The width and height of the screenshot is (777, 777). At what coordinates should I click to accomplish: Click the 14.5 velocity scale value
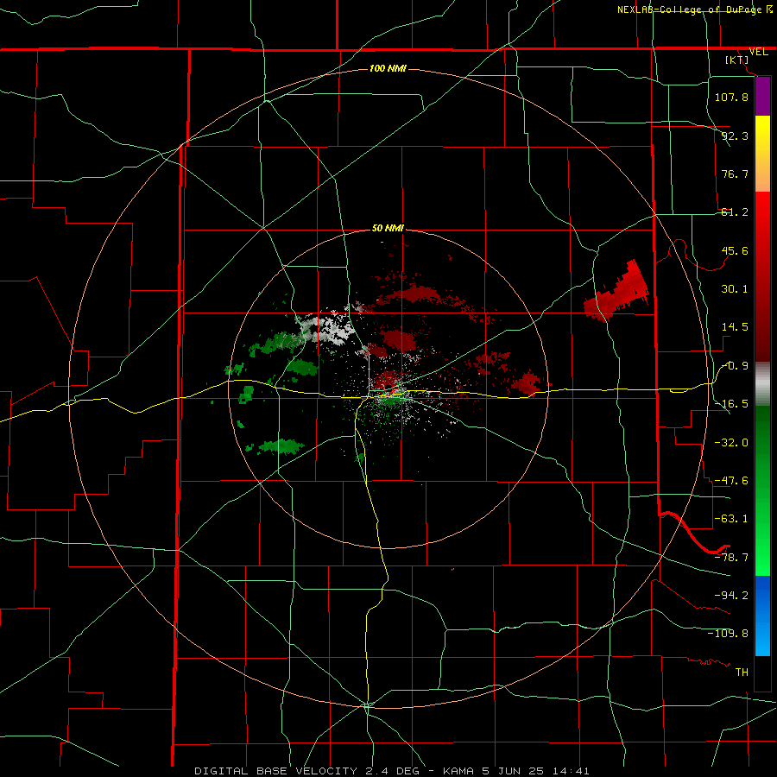tap(735, 327)
